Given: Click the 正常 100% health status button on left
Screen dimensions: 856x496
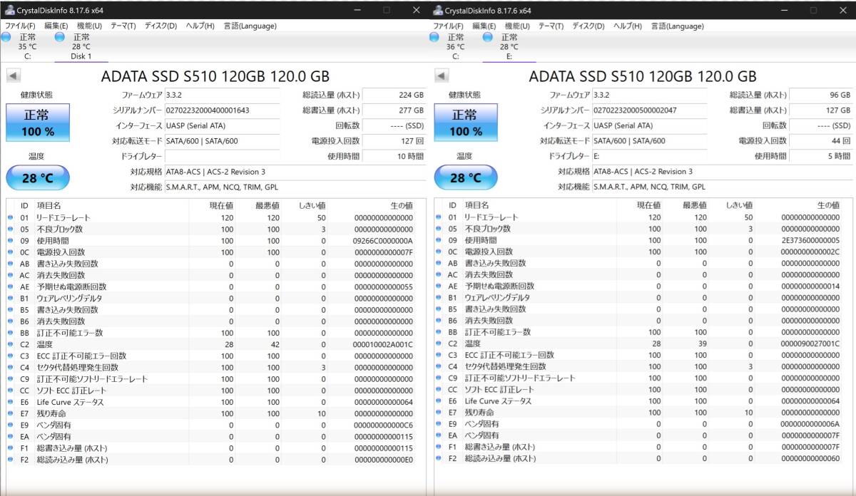Looking at the screenshot, I should (38, 123).
